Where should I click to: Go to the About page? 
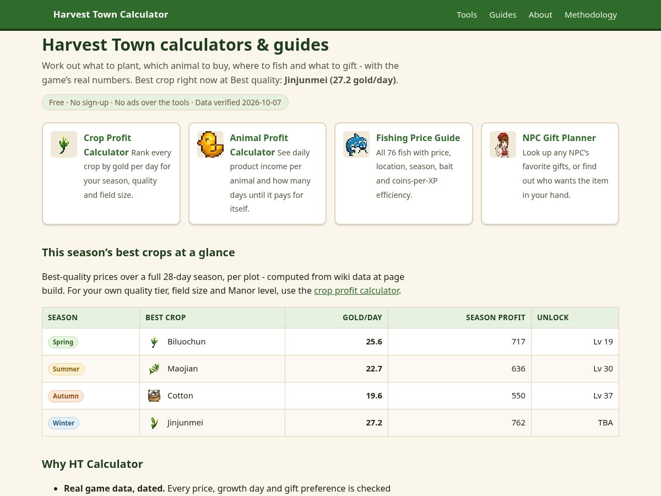[540, 15]
